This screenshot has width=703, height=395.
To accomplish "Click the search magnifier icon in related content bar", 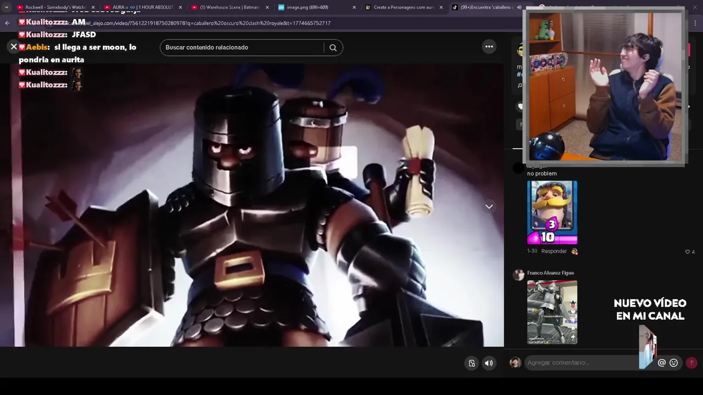I will click(x=333, y=48).
